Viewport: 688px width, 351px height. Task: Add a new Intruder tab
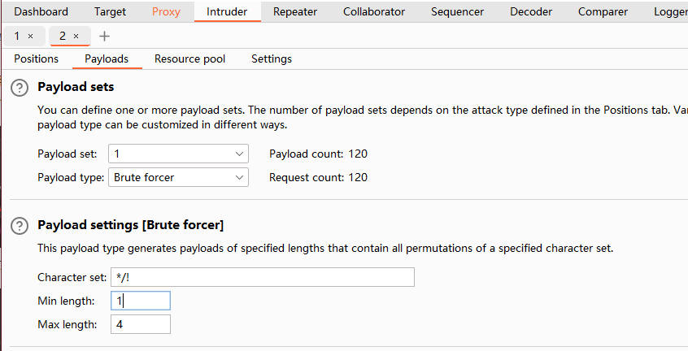104,37
